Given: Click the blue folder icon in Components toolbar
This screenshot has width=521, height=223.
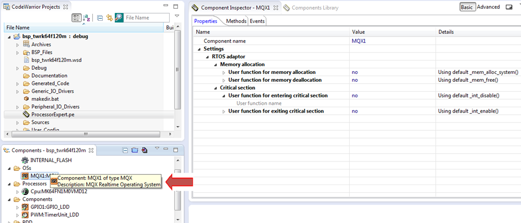Looking at the screenshot, I should tap(135, 151).
